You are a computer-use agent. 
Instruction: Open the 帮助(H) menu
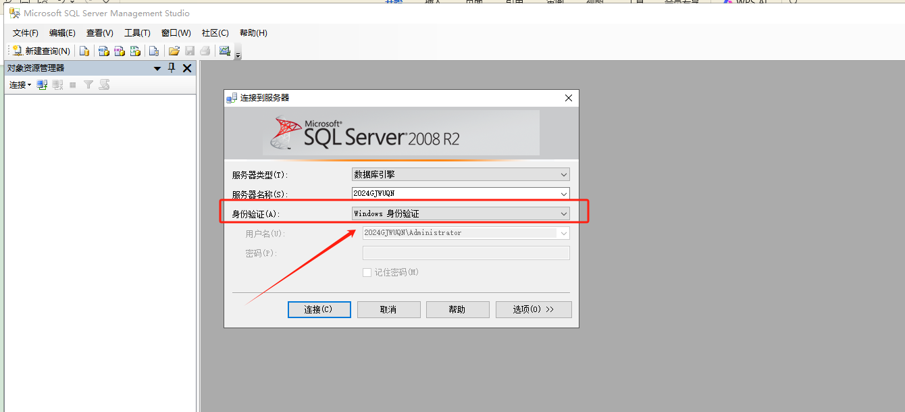(253, 33)
